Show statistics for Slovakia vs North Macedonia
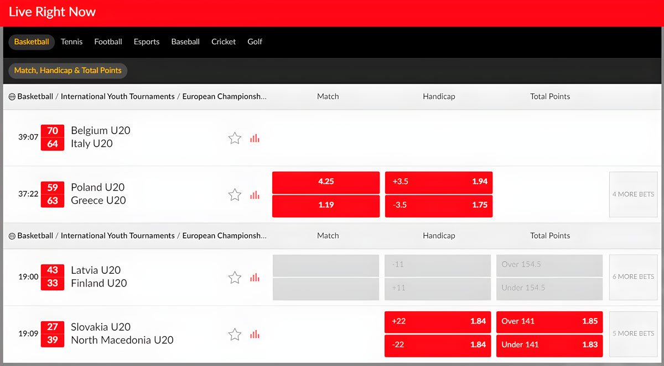This screenshot has width=664, height=366. point(255,334)
